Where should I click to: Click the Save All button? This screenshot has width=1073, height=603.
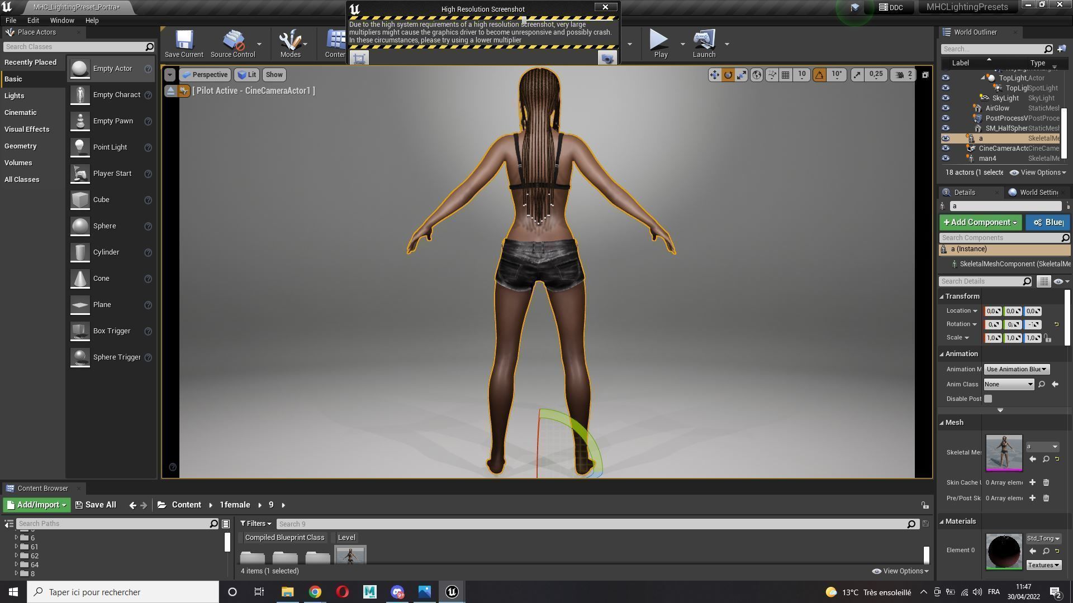96,505
